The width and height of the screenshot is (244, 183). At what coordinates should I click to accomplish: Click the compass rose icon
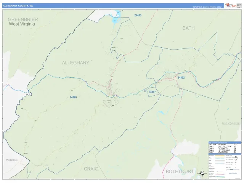pos(202,173)
